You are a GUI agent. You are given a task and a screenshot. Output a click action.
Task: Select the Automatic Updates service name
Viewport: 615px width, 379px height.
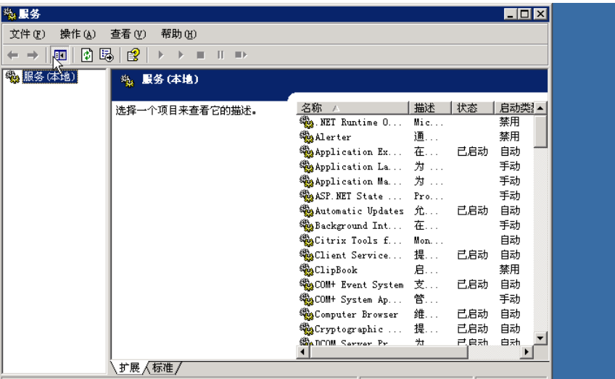(359, 211)
